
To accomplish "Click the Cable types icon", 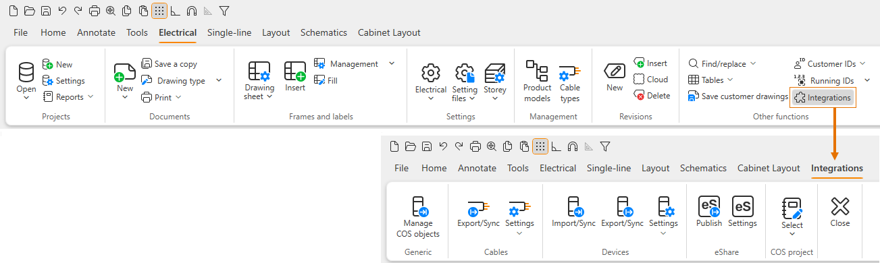I will click(x=569, y=81).
